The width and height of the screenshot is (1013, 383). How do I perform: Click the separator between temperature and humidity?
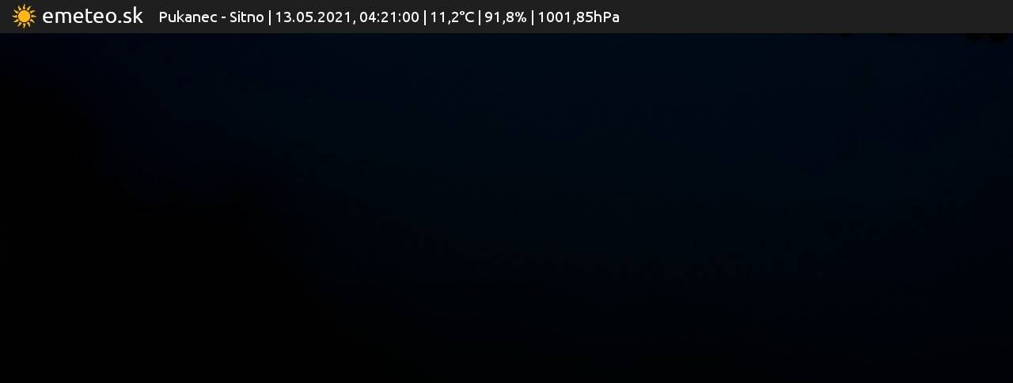coord(480,17)
